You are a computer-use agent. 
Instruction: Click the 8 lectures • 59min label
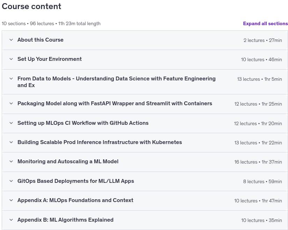263,181
